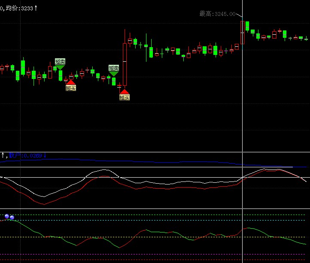
Task: Click the right 短卖 sell signal label
Action: tap(114, 68)
